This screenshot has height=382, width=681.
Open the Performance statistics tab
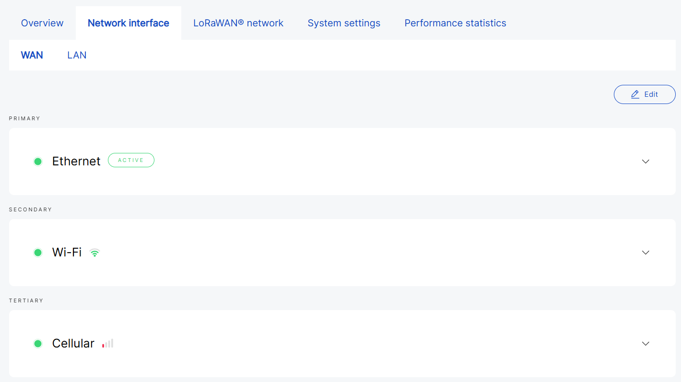(x=455, y=23)
